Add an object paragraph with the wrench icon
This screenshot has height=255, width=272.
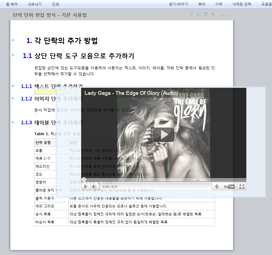point(213,14)
